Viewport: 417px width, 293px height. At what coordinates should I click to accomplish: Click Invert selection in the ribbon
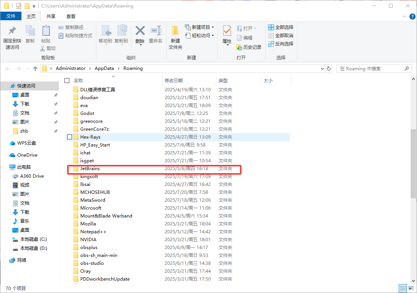click(281, 44)
